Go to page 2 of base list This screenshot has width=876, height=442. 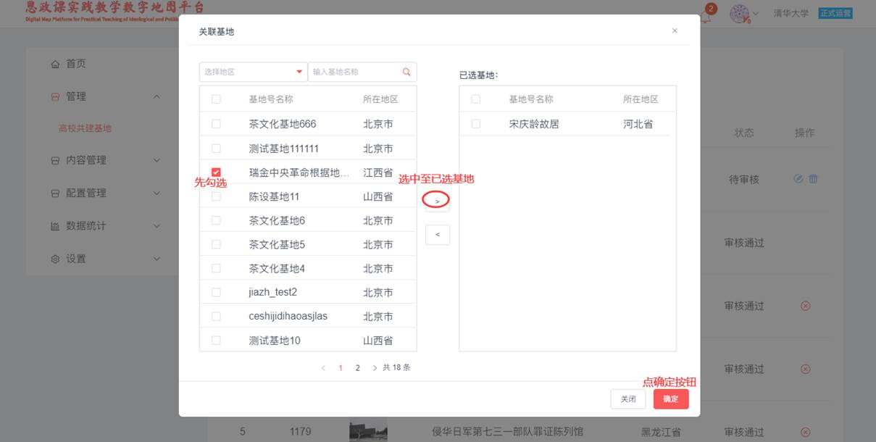coord(357,368)
